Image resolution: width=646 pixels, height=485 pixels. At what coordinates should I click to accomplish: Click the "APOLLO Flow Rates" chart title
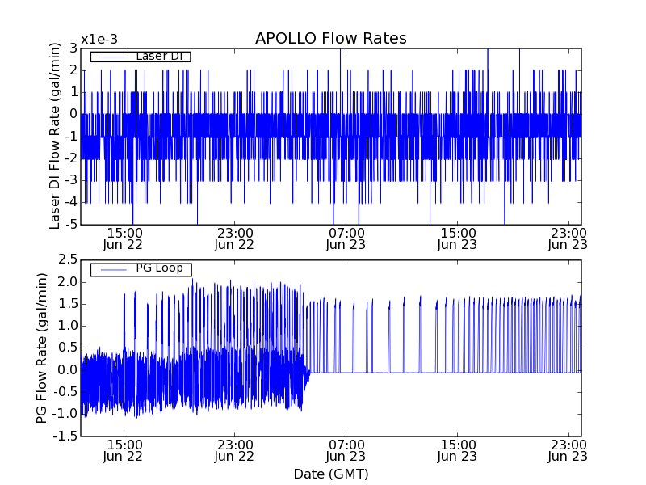coord(331,38)
